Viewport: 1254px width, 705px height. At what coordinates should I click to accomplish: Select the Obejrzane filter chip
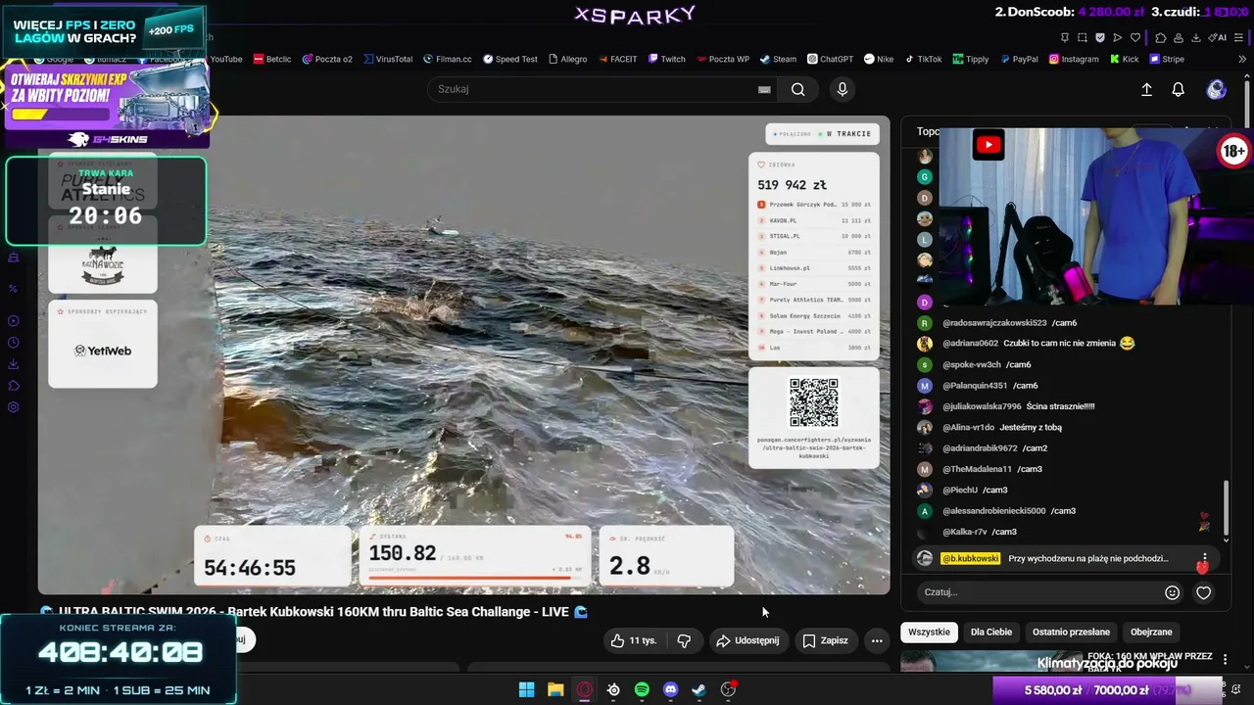[x=1151, y=632]
